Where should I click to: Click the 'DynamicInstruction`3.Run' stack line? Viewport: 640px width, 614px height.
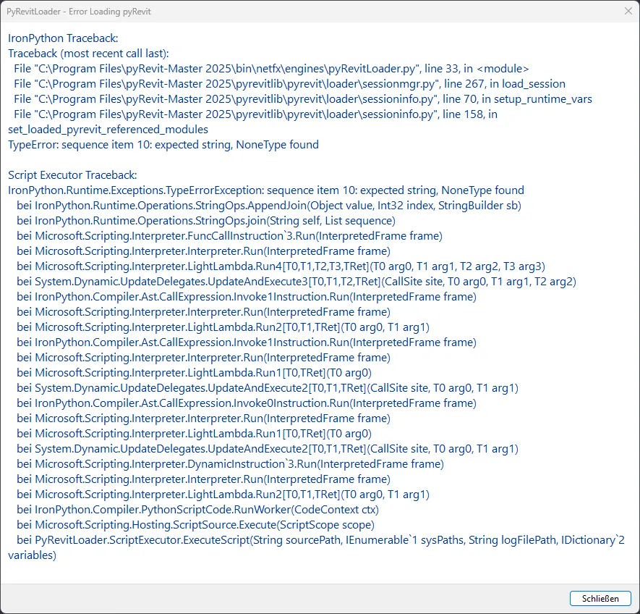pos(230,463)
